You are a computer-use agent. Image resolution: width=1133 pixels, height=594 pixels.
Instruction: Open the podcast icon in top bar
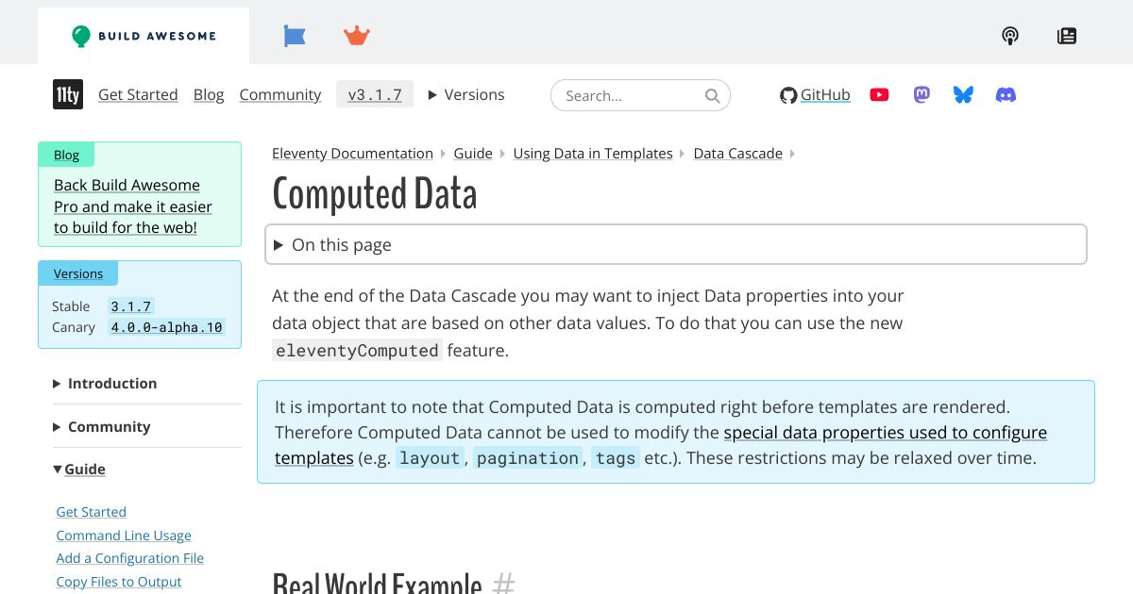click(x=1010, y=36)
